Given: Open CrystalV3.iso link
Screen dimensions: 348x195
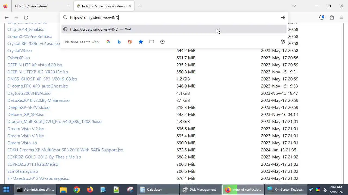Looking at the screenshot, I should pos(20,50).
